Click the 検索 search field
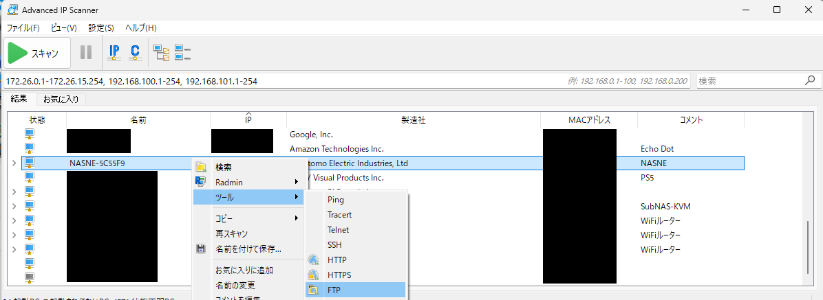 (x=750, y=81)
